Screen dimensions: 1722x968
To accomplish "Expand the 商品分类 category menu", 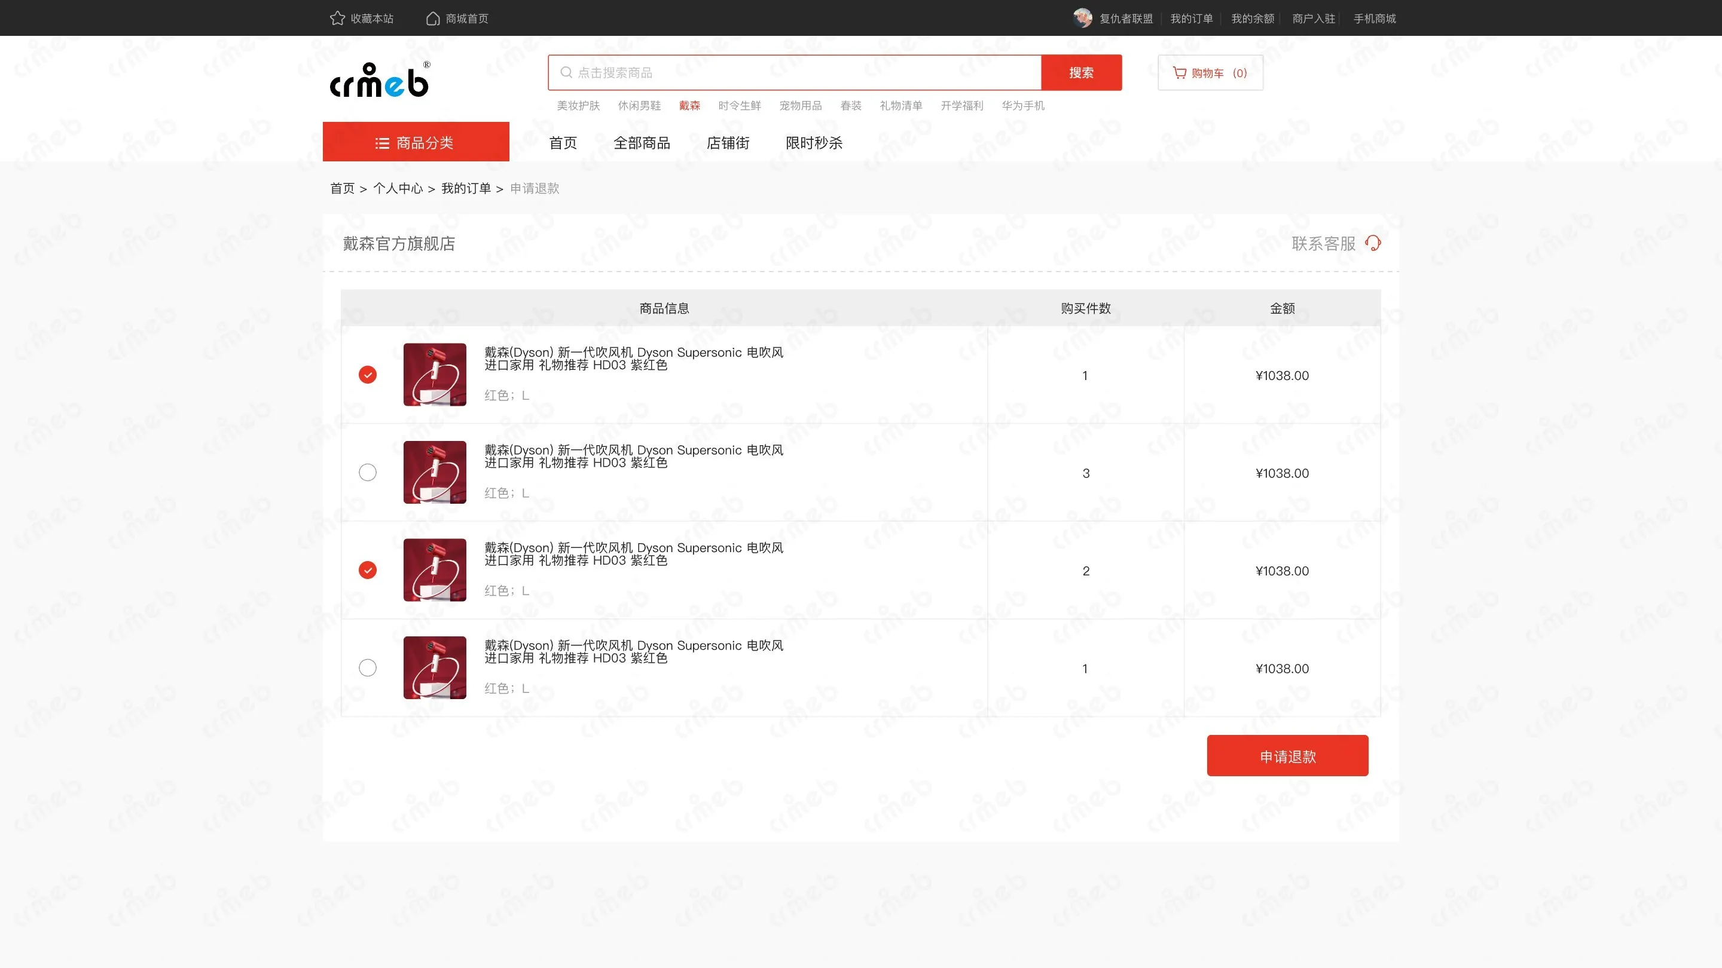I will point(416,142).
